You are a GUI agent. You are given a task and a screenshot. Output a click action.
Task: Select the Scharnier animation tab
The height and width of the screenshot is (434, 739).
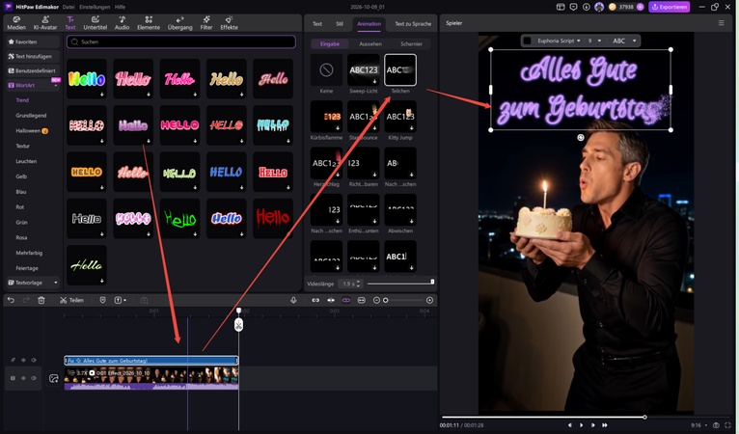tap(411, 43)
